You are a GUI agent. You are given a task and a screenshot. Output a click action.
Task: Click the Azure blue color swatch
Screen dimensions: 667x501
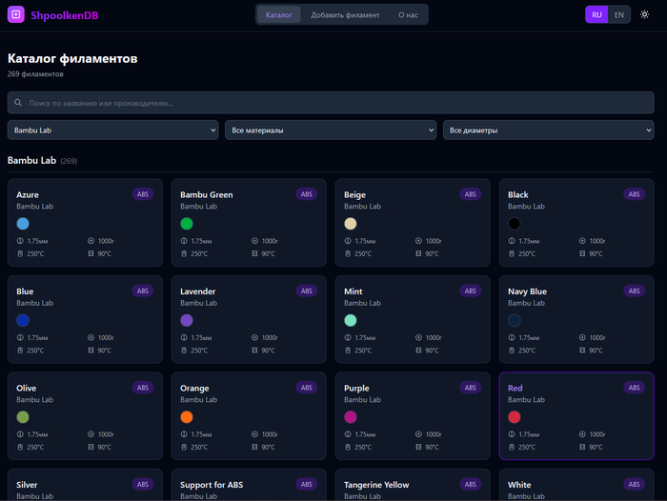(23, 224)
